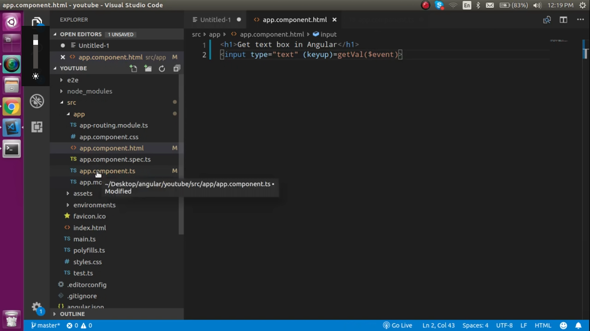Image resolution: width=590 pixels, height=331 pixels.
Task: Open index.html file
Action: tap(89, 228)
